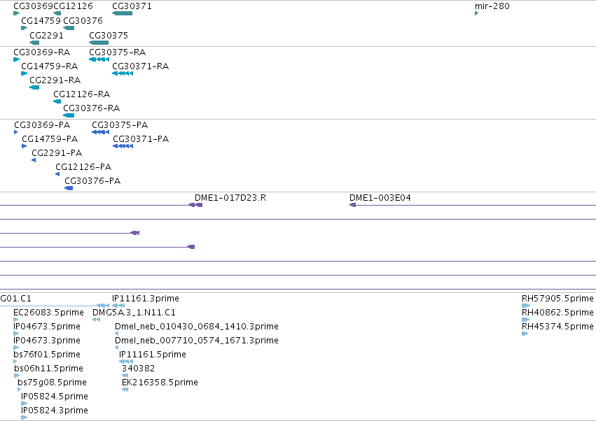The width and height of the screenshot is (596, 421).
Task: Select the CG12126-RA transcript label
Action: pyautogui.click(x=82, y=94)
